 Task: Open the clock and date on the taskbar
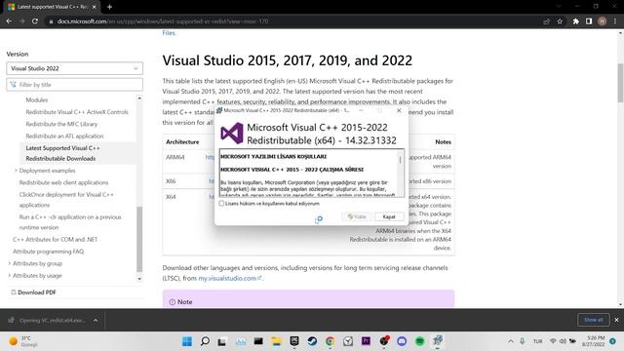(x=595, y=341)
